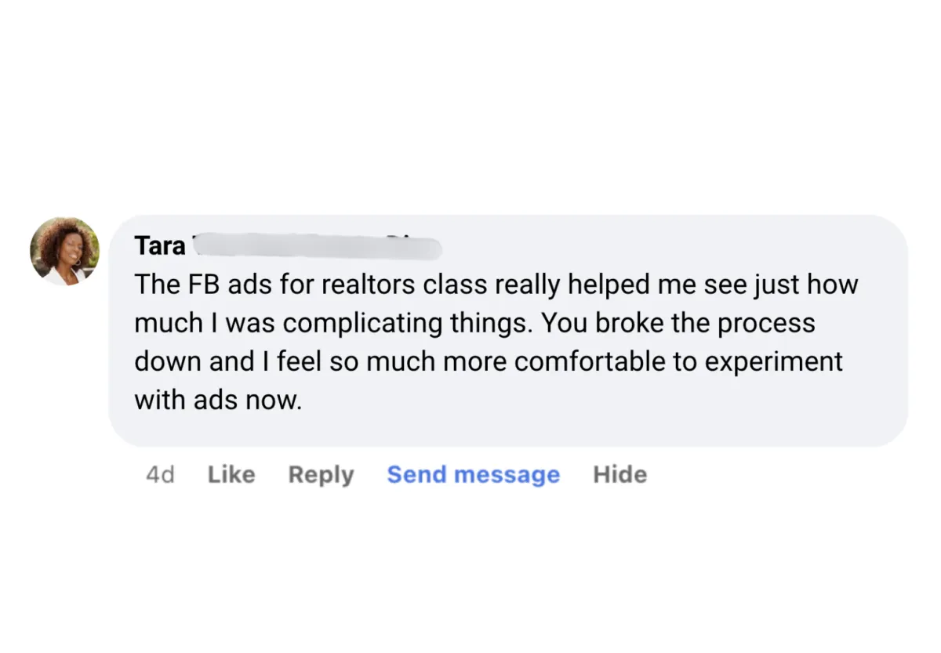Reply to Tara's comment
Viewport: 941px width, 653px height.
click(321, 474)
